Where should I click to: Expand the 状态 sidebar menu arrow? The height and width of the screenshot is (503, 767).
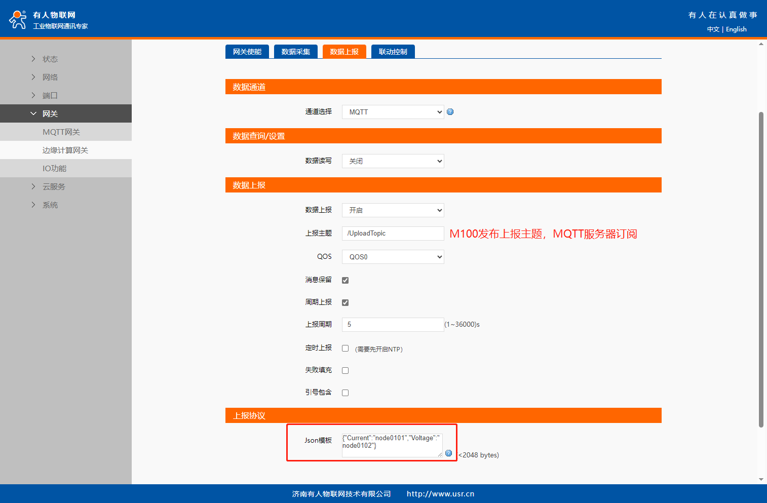[x=33, y=59]
